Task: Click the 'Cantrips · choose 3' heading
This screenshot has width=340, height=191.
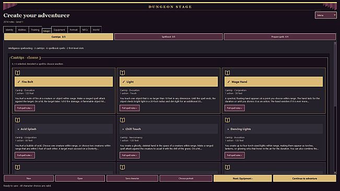Action: tap(26, 57)
